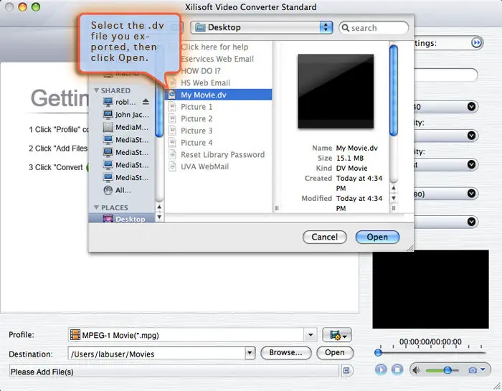Collapse the PLACES sidebar section
This screenshot has width=502, height=391.
pyautogui.click(x=96, y=207)
